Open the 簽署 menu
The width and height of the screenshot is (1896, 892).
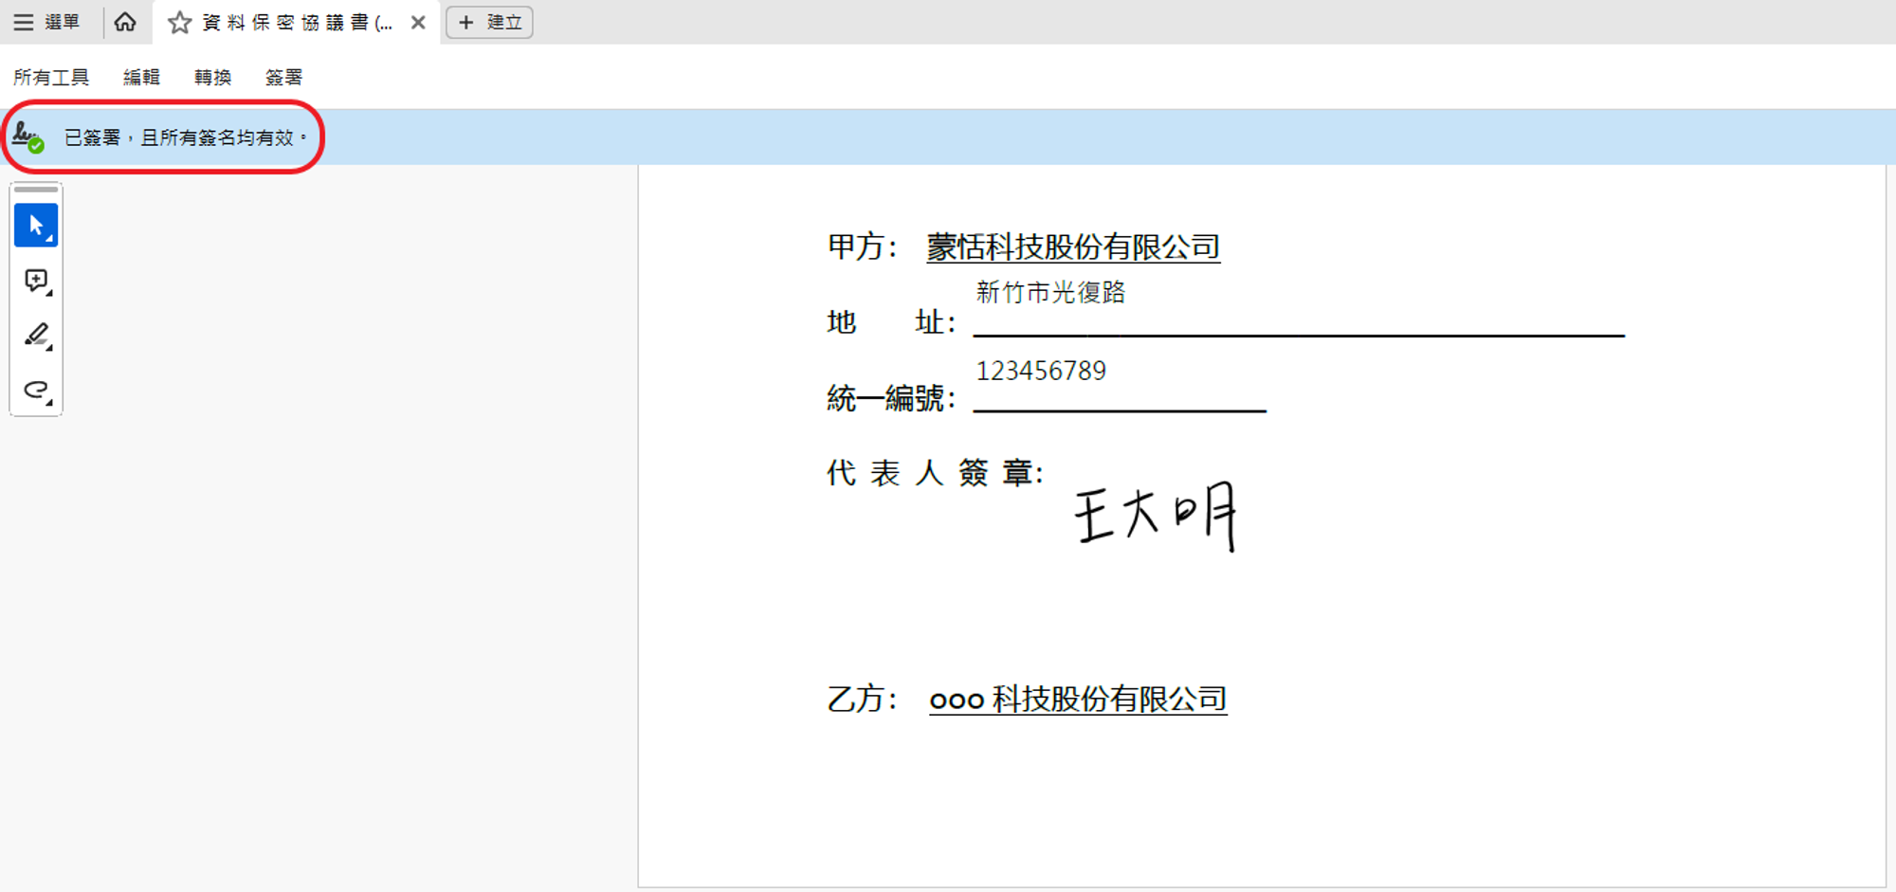click(x=283, y=77)
